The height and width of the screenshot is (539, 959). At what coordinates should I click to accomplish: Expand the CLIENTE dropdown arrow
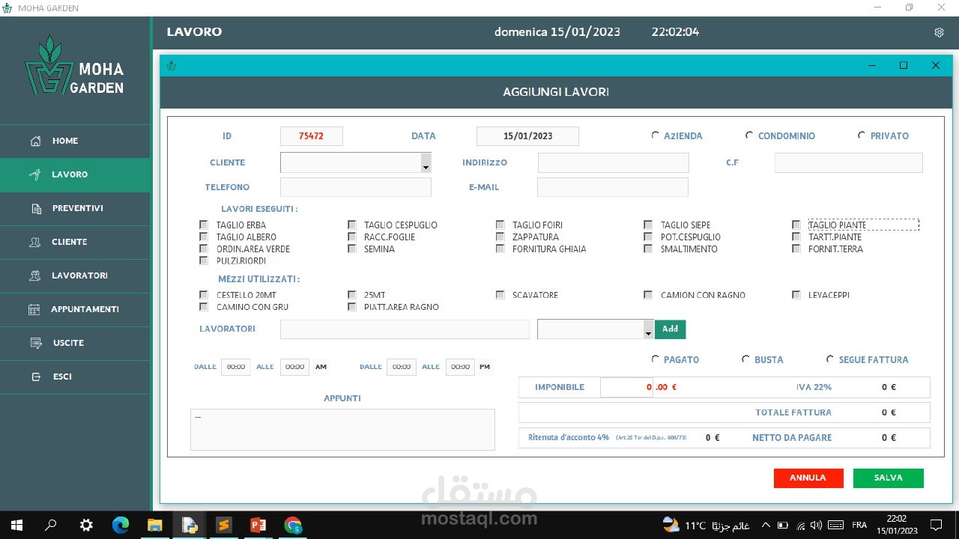(x=426, y=163)
